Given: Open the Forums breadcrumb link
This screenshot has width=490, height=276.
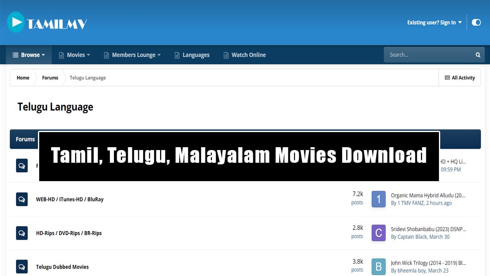Looking at the screenshot, I should click(x=50, y=78).
